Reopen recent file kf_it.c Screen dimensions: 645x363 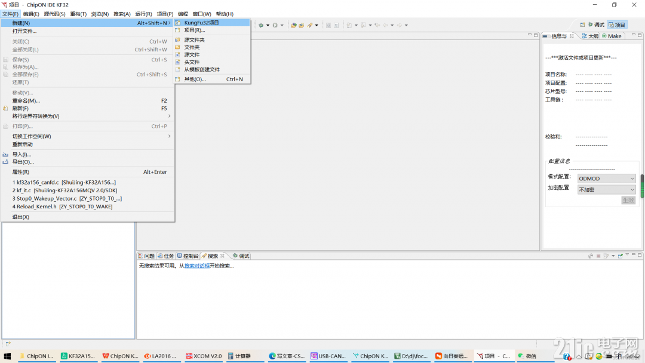pos(88,190)
